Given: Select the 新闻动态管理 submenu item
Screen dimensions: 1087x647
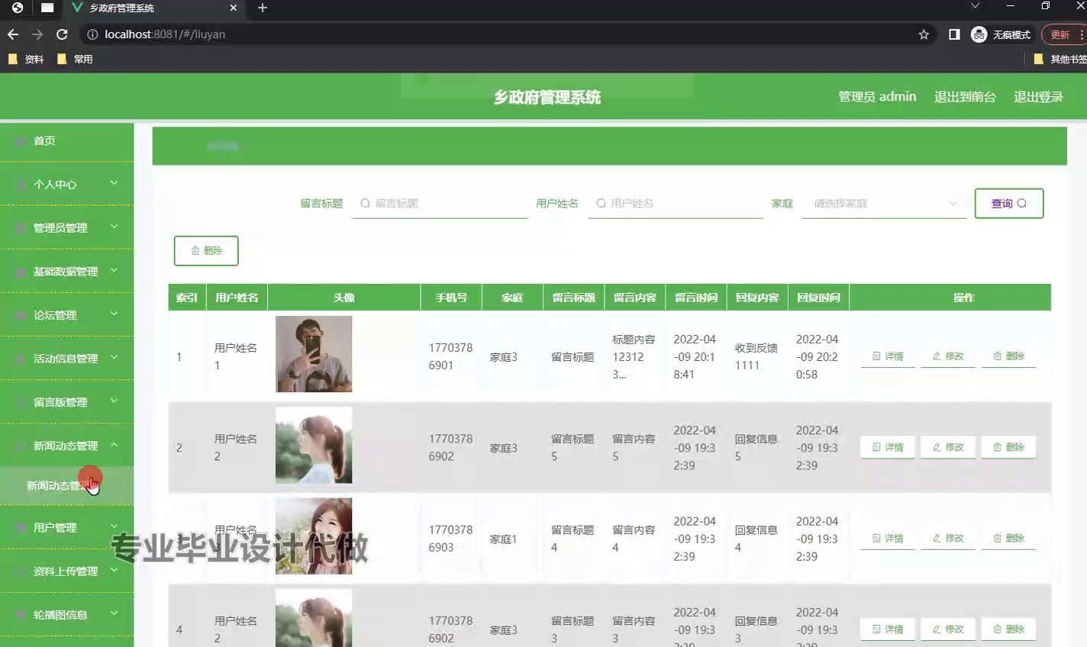Looking at the screenshot, I should point(55,486).
